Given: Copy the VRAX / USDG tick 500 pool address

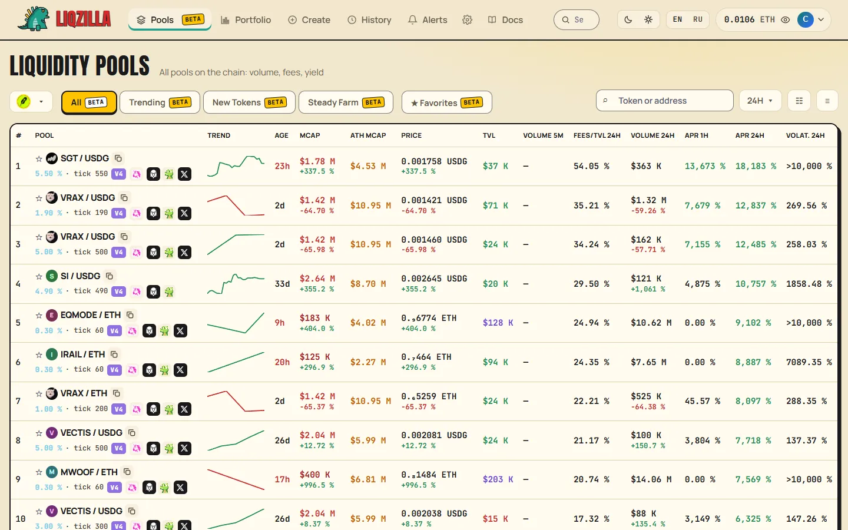Looking at the screenshot, I should click(124, 237).
